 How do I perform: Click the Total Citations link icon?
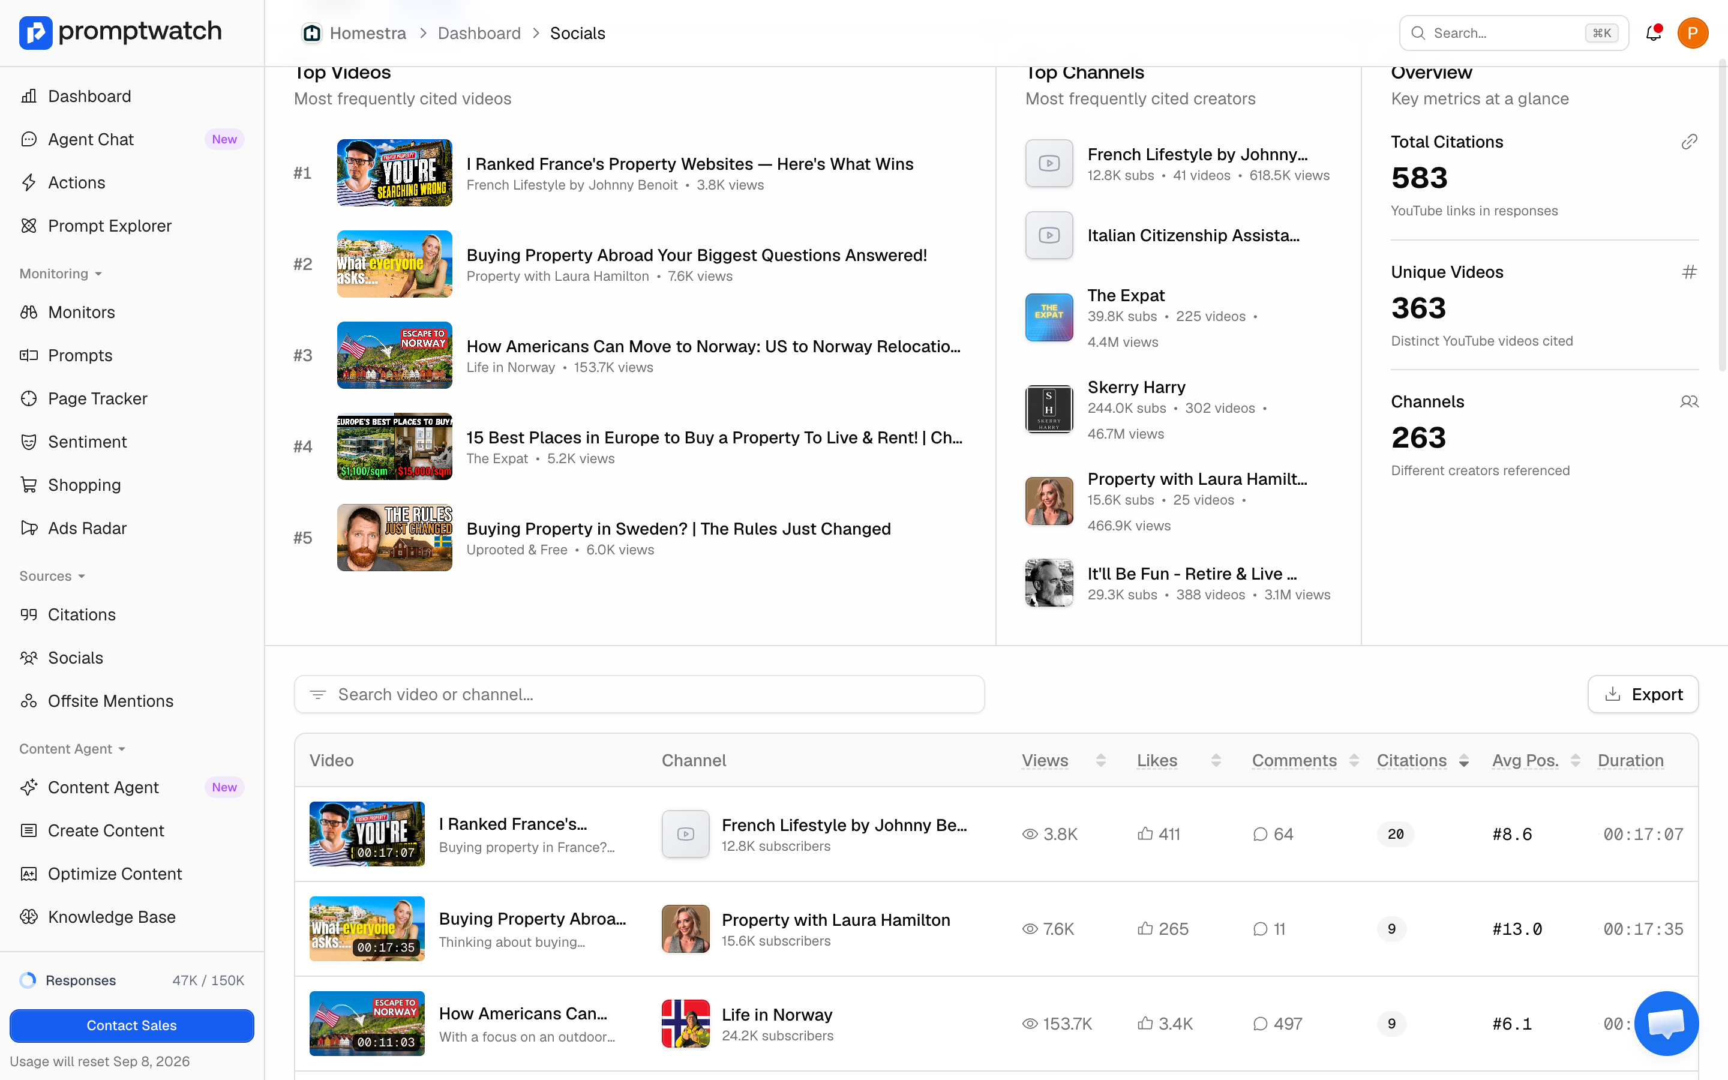tap(1689, 142)
